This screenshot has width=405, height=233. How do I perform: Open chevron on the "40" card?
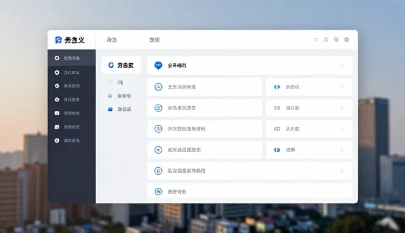[x=342, y=129]
